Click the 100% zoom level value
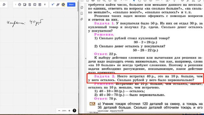This screenshot has height=115, width=204. [64, 111]
